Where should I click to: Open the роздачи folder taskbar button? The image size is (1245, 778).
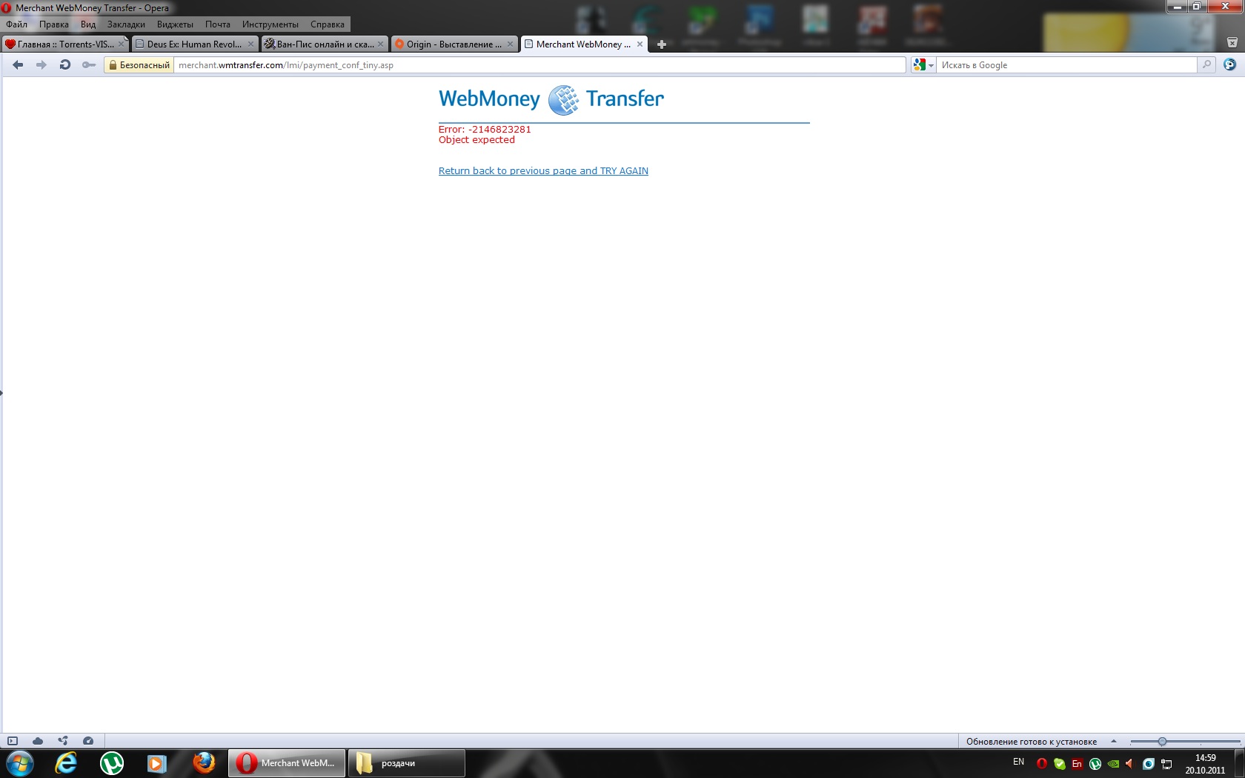(x=407, y=763)
